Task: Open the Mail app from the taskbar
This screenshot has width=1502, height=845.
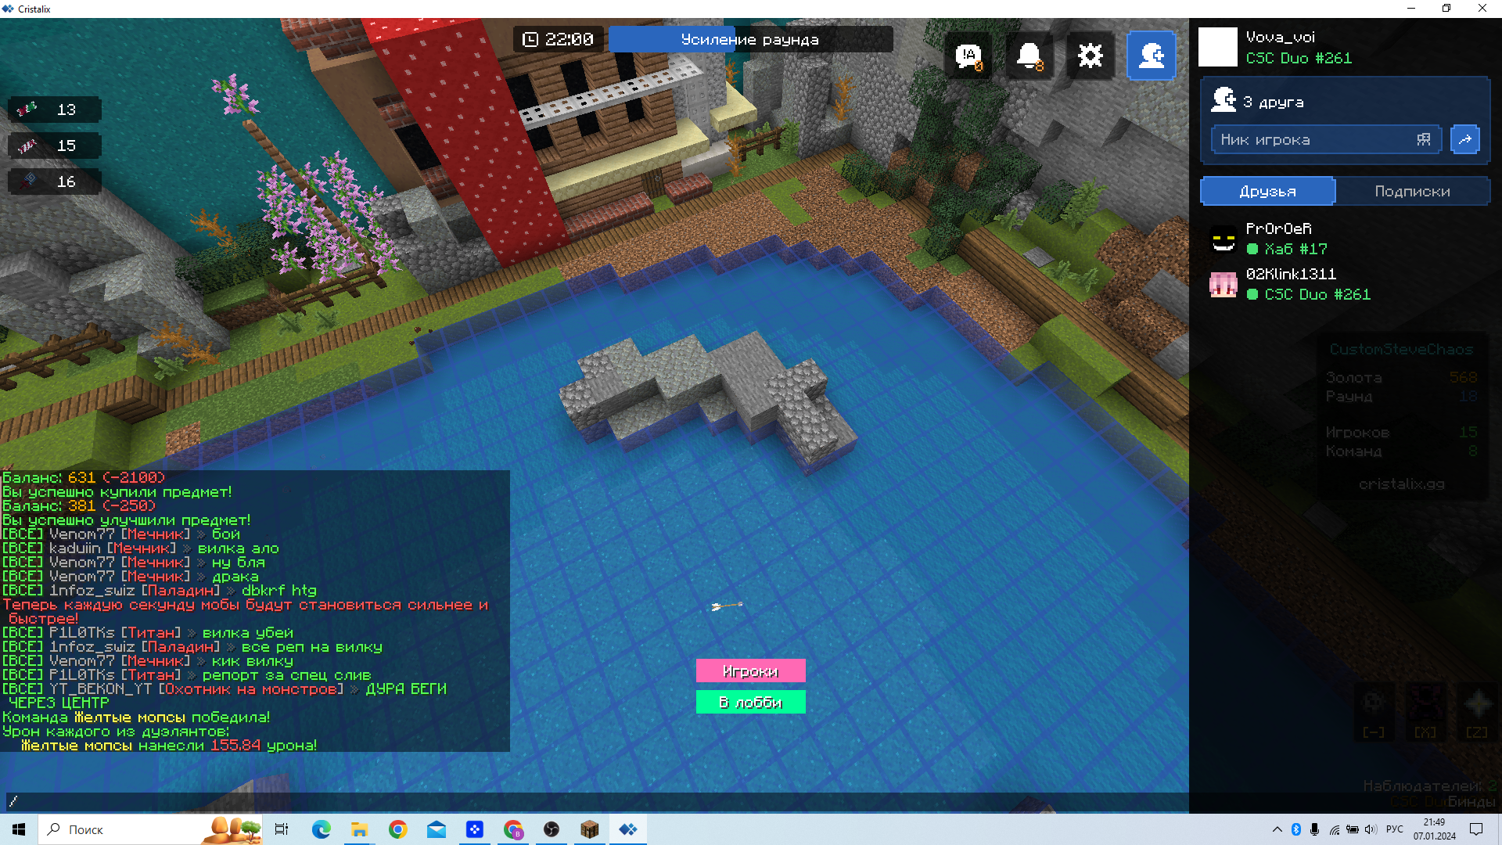Action: point(436,829)
